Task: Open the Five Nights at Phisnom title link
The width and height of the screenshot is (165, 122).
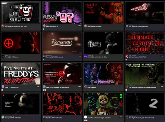Action: point(12,57)
